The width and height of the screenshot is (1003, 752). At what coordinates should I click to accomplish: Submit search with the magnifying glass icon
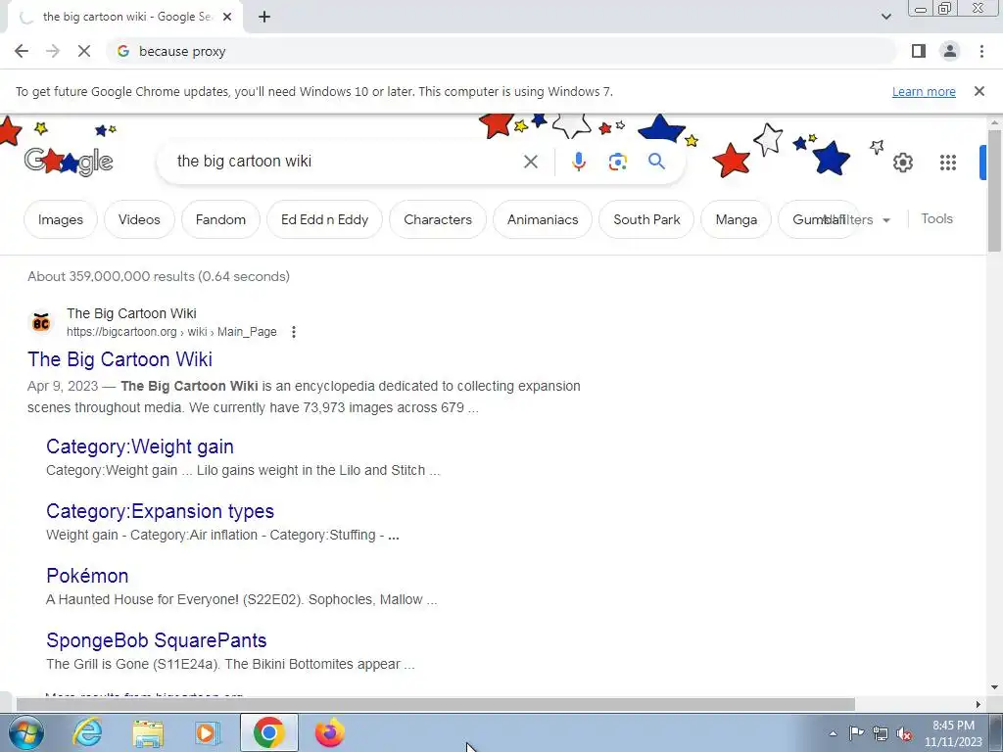656,162
